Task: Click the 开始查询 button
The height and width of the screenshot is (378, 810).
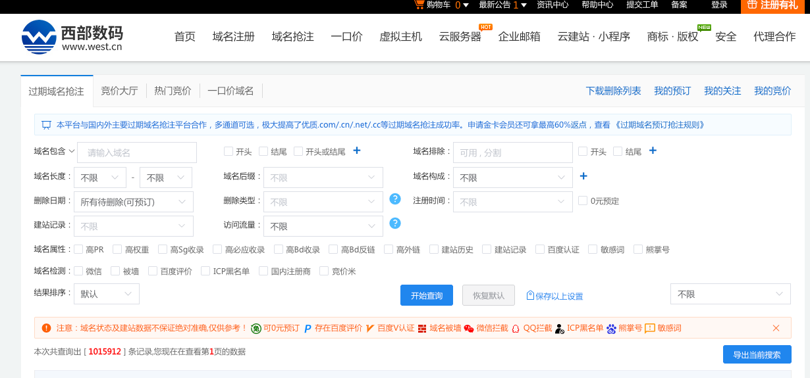Action: pyautogui.click(x=427, y=295)
